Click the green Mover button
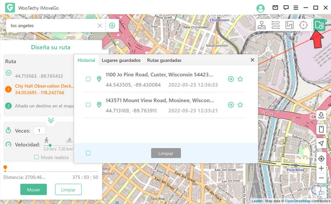331x204 pixels. pyautogui.click(x=34, y=189)
